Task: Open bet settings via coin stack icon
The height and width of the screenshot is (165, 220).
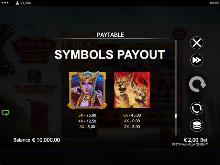Action: (197, 125)
